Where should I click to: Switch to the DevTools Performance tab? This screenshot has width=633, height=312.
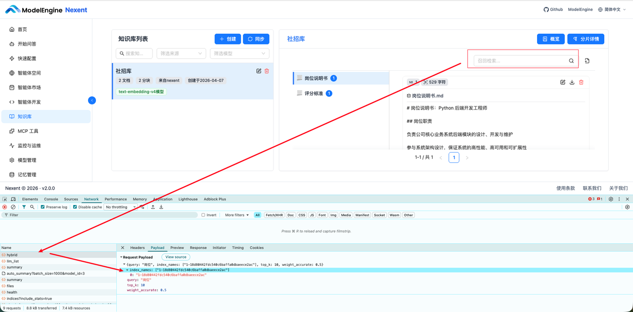[116, 199]
